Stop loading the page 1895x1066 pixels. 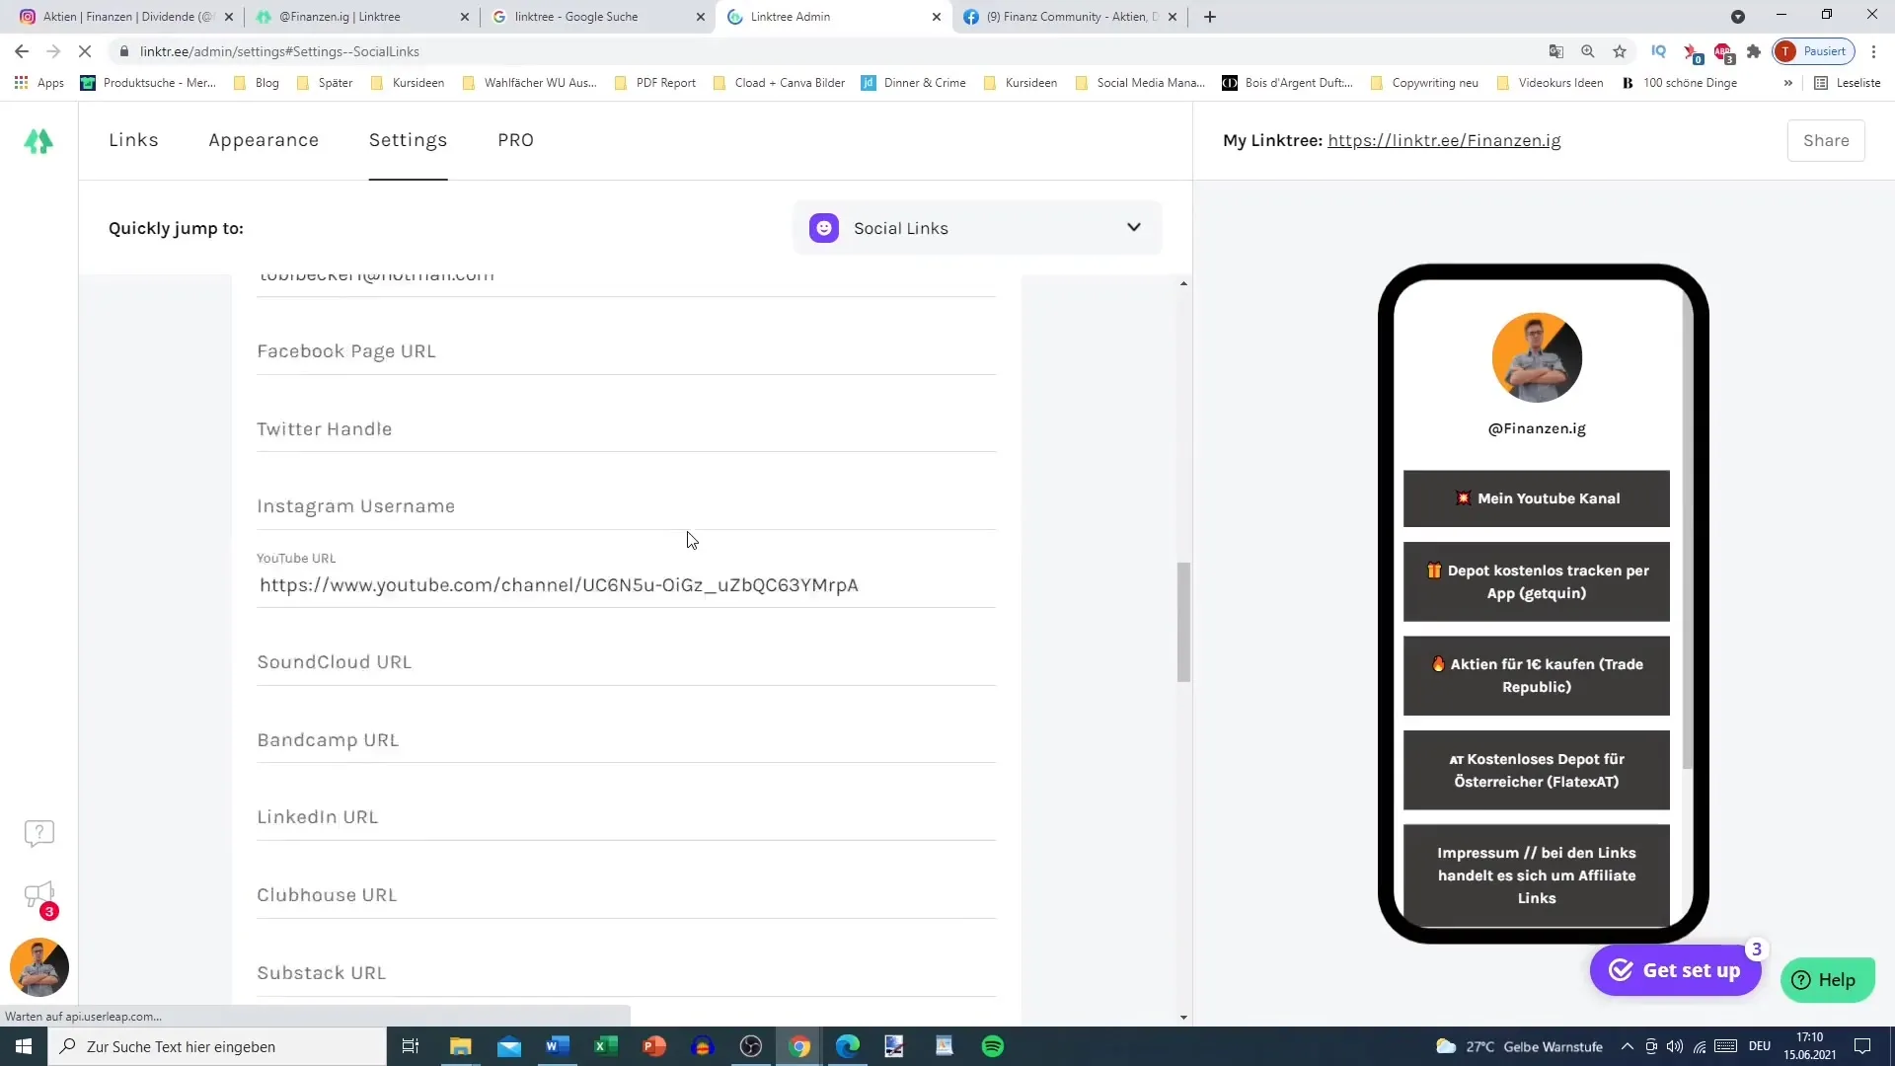pos(85,51)
